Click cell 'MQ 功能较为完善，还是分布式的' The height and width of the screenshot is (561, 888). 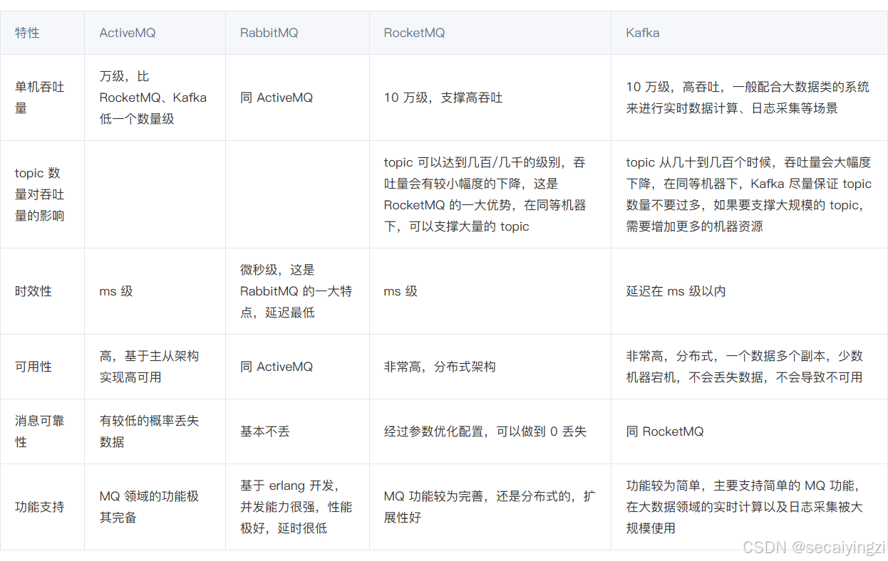point(490,507)
